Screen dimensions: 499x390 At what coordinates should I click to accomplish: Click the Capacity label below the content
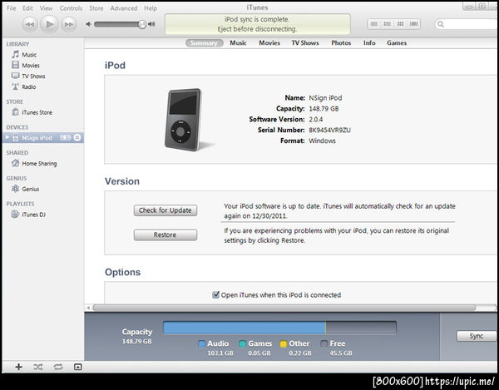(x=137, y=332)
